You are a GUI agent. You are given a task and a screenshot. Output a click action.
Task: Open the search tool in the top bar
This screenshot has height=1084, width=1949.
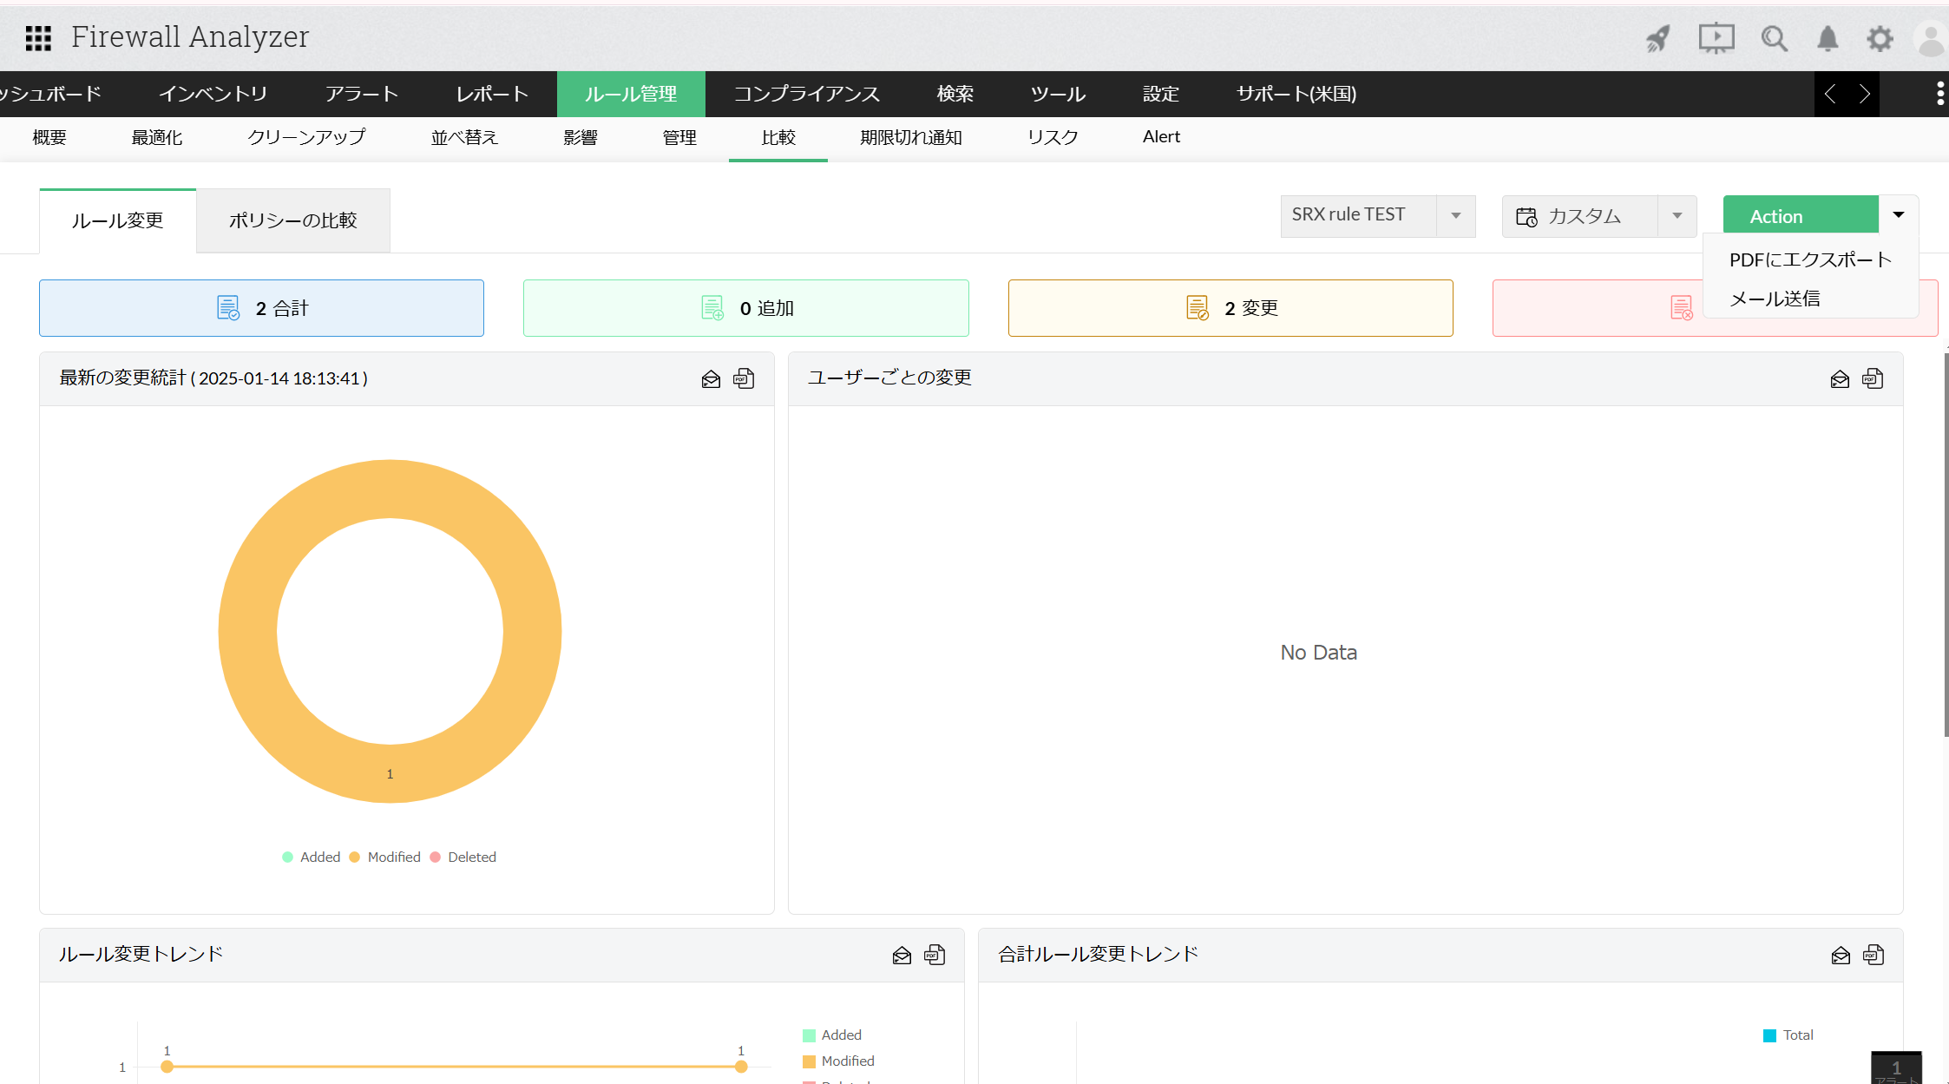(x=1775, y=38)
